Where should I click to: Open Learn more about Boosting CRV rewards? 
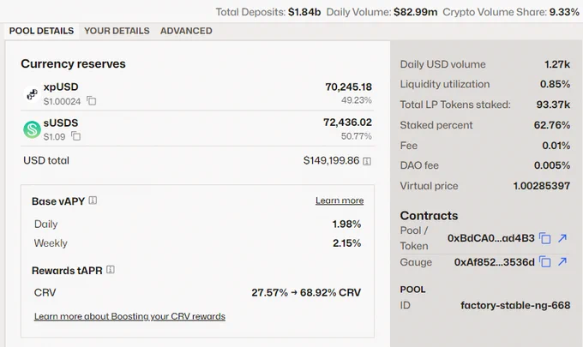click(129, 316)
